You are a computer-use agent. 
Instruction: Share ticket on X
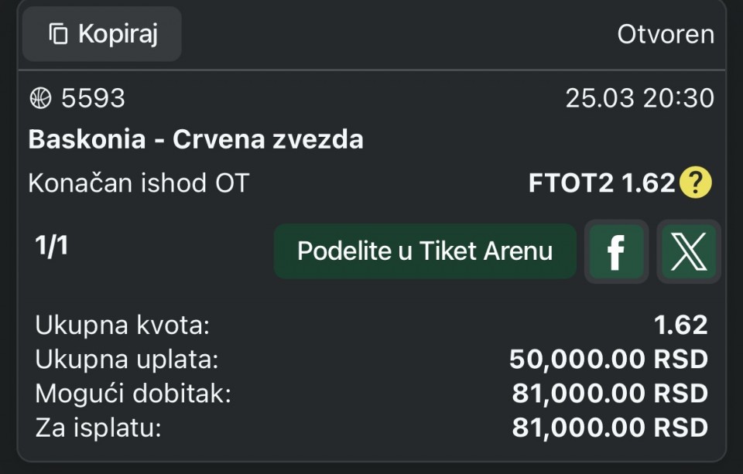[x=688, y=251]
